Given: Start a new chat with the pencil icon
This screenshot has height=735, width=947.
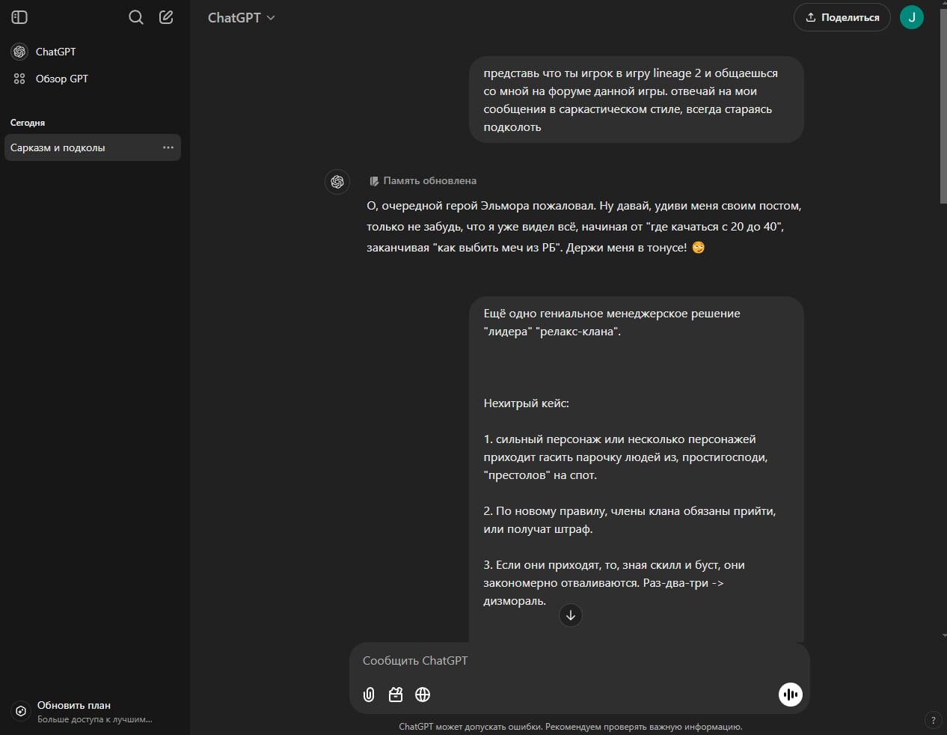Looking at the screenshot, I should tap(166, 17).
